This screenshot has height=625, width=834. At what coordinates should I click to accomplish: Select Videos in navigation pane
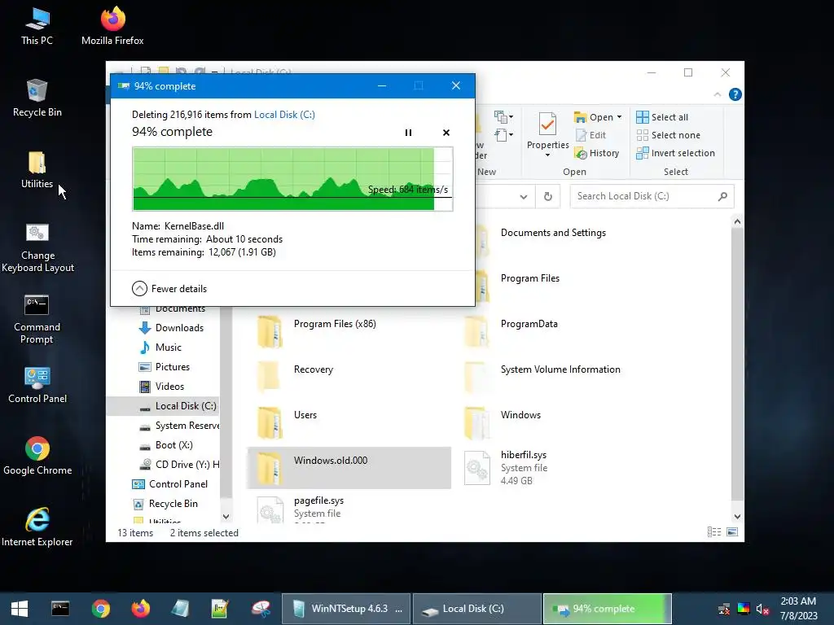162,387
